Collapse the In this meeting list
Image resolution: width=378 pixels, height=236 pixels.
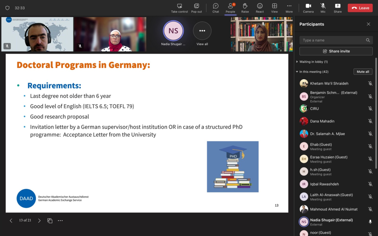click(x=297, y=72)
